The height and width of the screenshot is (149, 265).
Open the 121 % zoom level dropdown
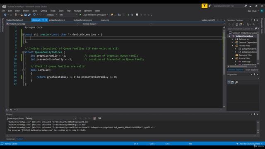coord(15,110)
